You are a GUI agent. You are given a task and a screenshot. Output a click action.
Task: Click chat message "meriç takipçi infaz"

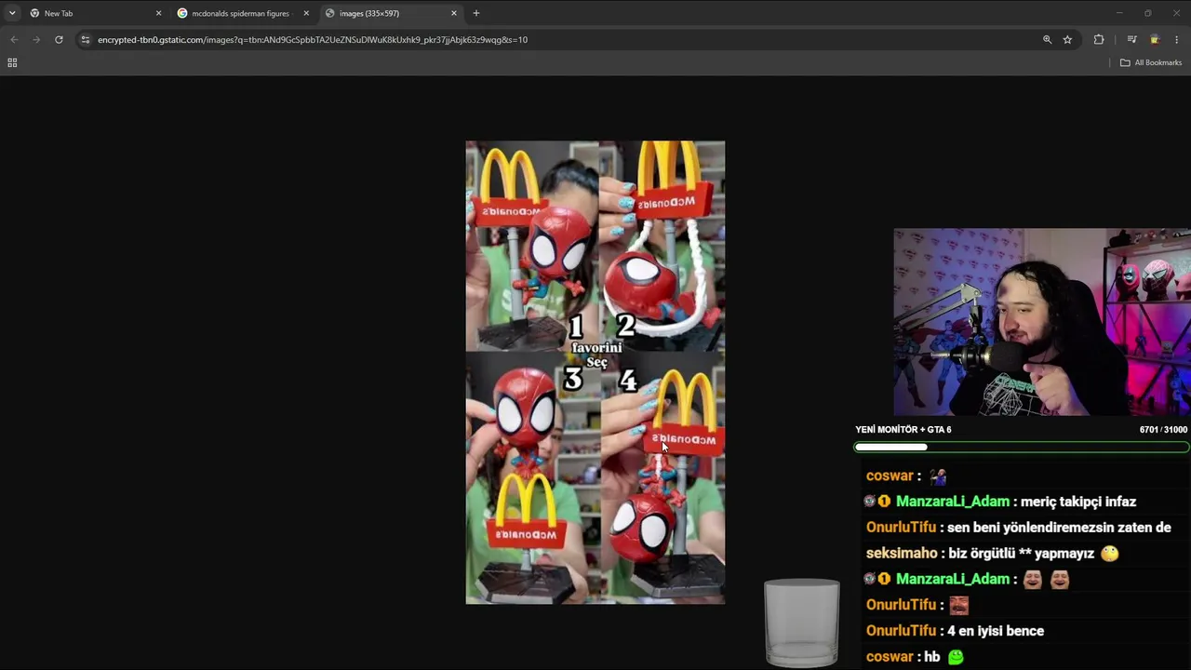[x=1078, y=502]
